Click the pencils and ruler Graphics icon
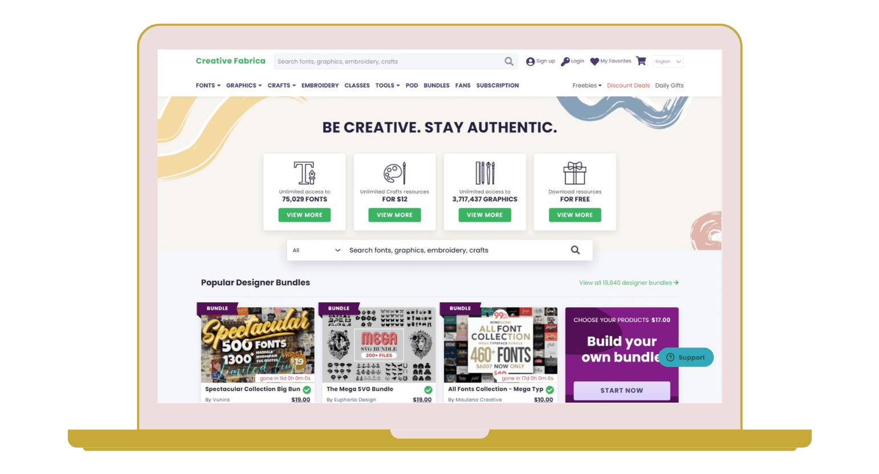The height and width of the screenshot is (474, 879). pos(485,172)
